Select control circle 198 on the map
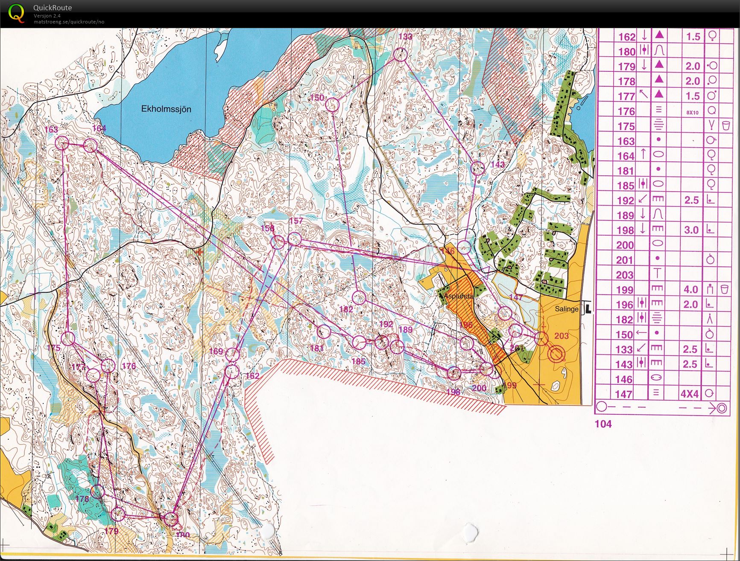Viewport: 740px width, 561px height. coord(454,373)
